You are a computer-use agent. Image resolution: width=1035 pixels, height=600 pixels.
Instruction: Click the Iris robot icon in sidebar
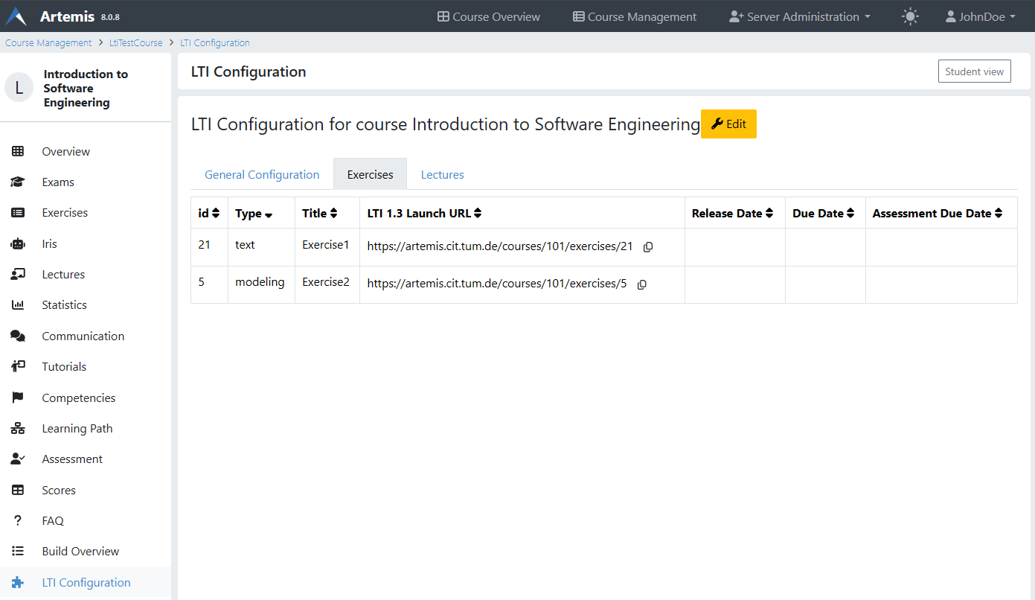pyautogui.click(x=18, y=243)
